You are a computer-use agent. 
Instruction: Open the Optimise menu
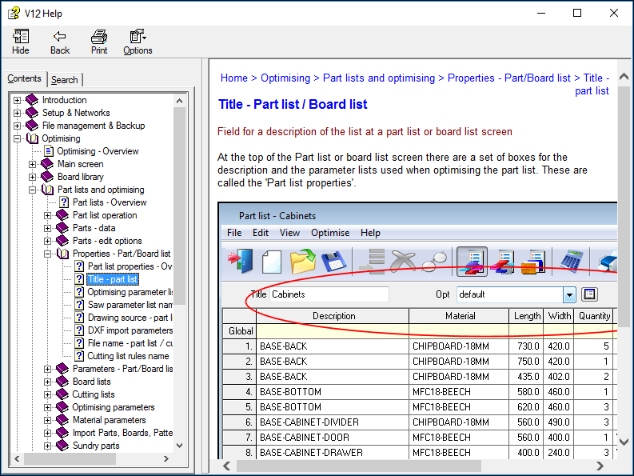[x=330, y=233]
